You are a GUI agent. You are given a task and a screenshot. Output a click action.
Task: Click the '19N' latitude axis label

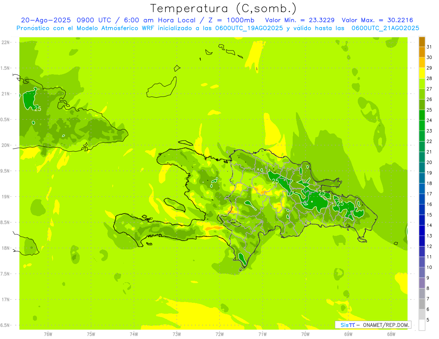click(5, 197)
